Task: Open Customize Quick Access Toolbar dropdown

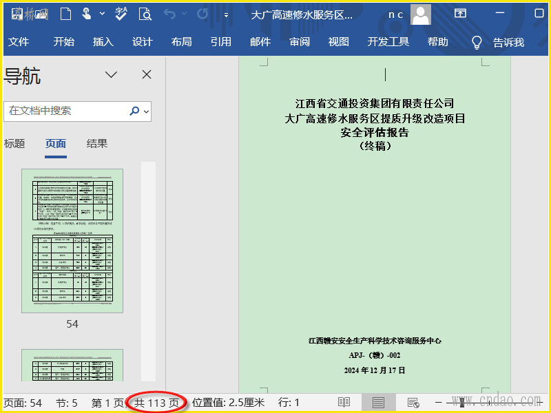Action: (x=227, y=15)
